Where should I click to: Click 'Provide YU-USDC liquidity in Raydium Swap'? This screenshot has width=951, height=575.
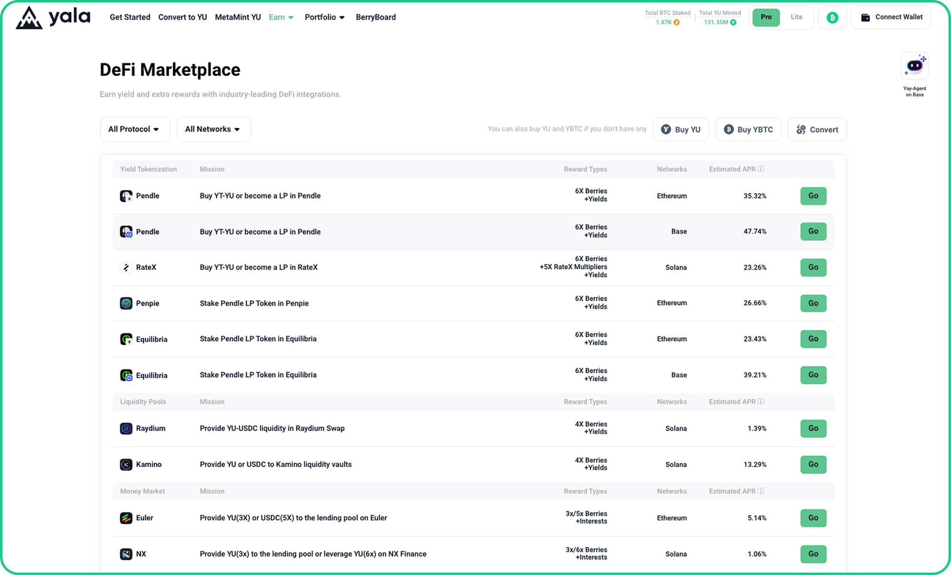point(272,428)
